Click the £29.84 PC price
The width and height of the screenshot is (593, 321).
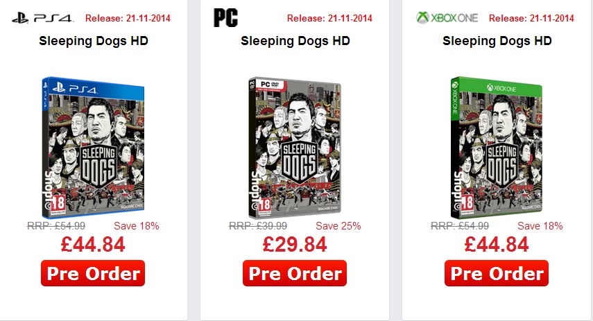295,245
